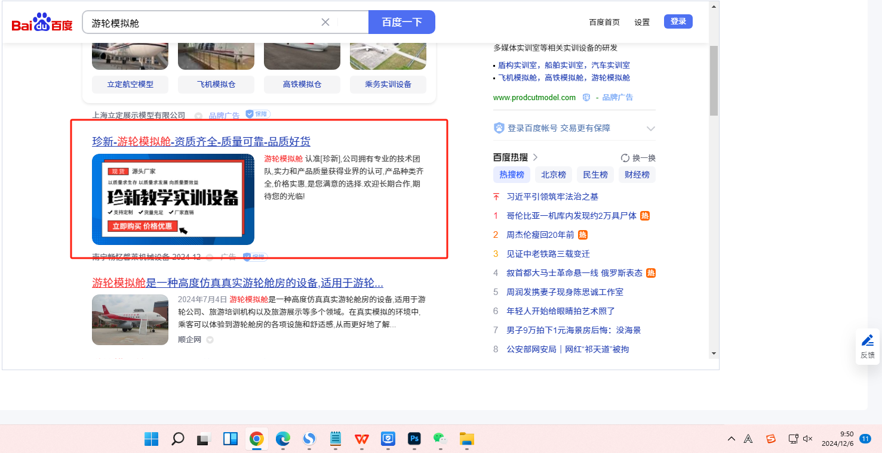This screenshot has width=882, height=453.
Task: Click the Baidu logo
Action: 42,23
